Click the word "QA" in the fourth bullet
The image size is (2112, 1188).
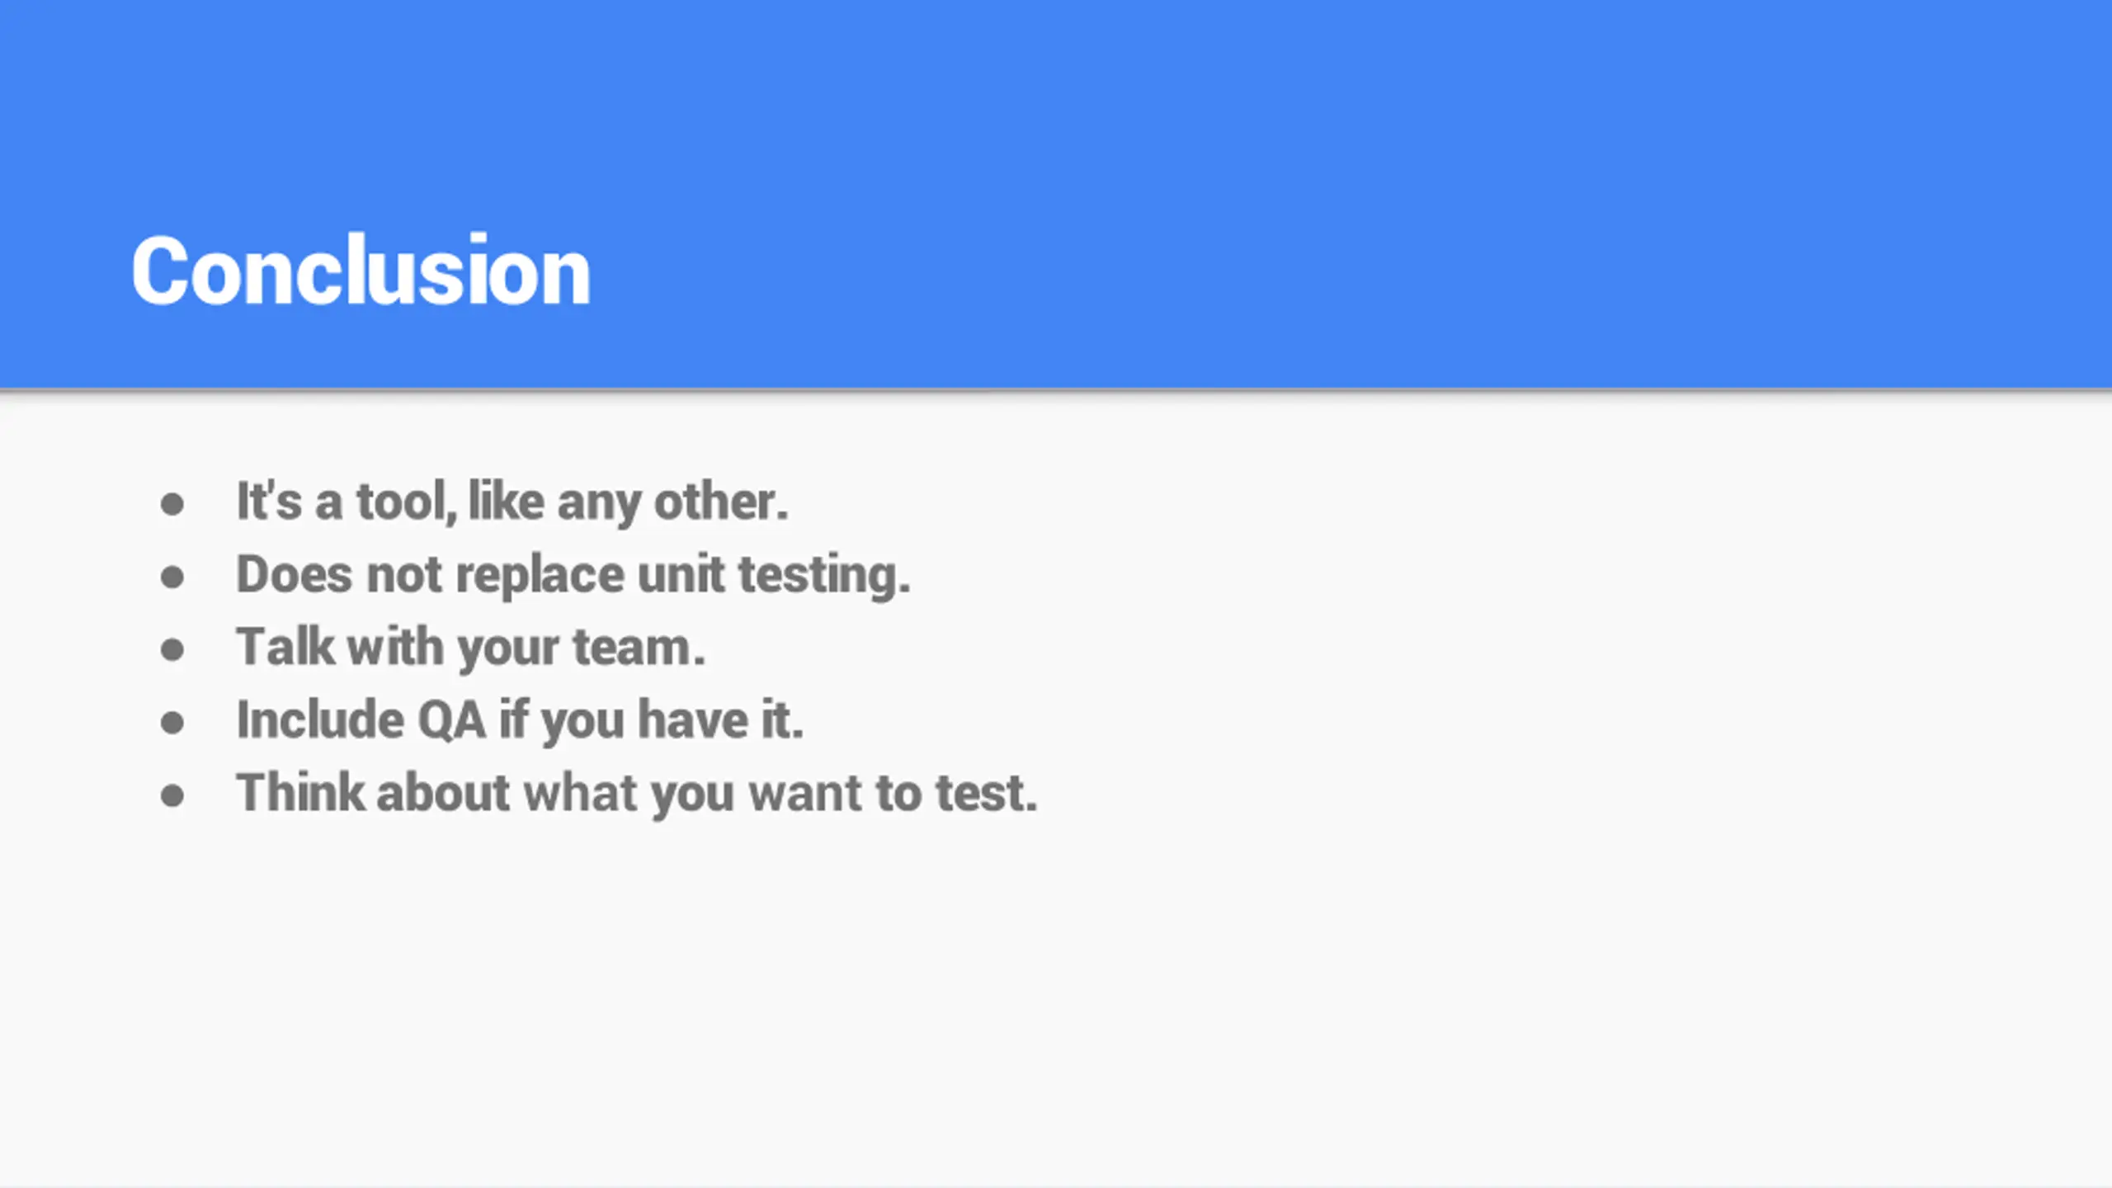452,720
